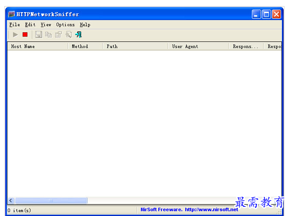Click the HTTPNetworkSniffer title bar icon
Image resolution: width=288 pixels, height=216 pixels.
tap(11, 14)
